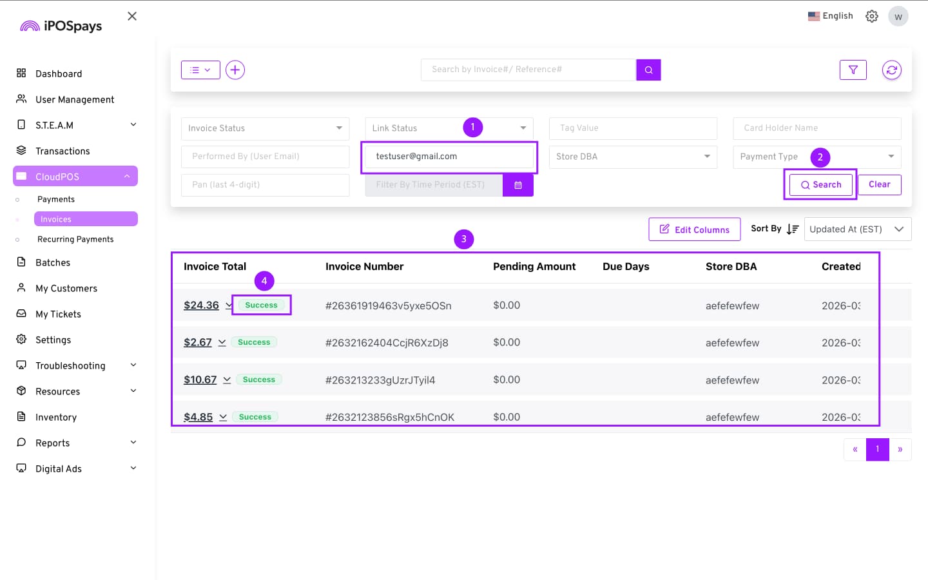Open the calendar date picker icon
The height and width of the screenshot is (580, 928).
(517, 185)
